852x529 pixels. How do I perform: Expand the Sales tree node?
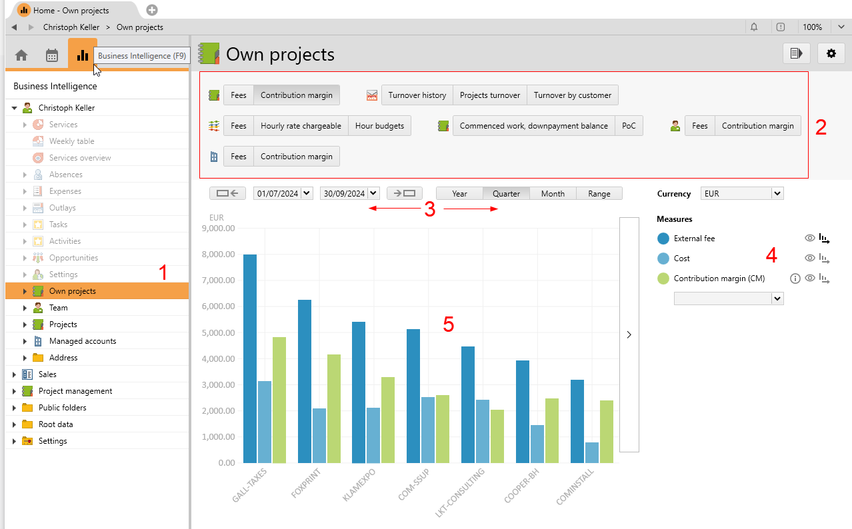(x=14, y=374)
